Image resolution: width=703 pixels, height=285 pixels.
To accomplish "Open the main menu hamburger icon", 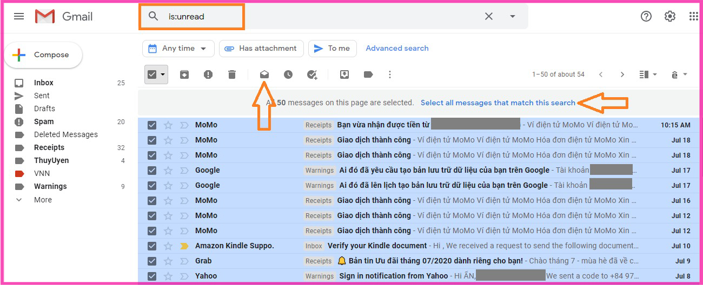I will [x=19, y=16].
